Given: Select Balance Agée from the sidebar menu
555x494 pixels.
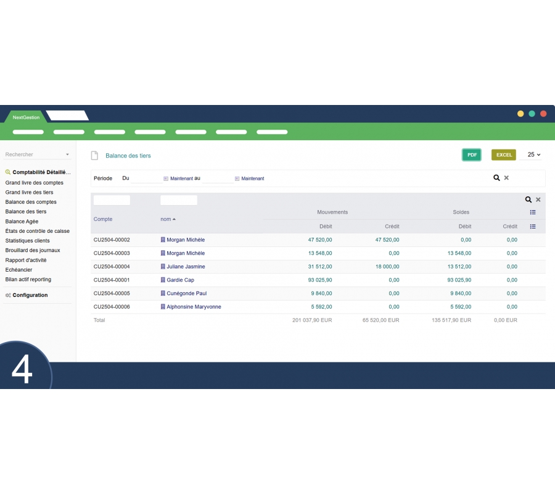Looking at the screenshot, I should [22, 221].
